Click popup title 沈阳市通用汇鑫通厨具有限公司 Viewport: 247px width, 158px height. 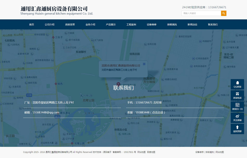pos(121,65)
